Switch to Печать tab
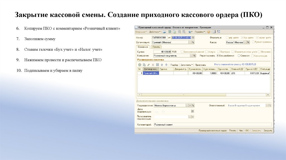This screenshot has width=286, height=160. [x=156, y=47]
